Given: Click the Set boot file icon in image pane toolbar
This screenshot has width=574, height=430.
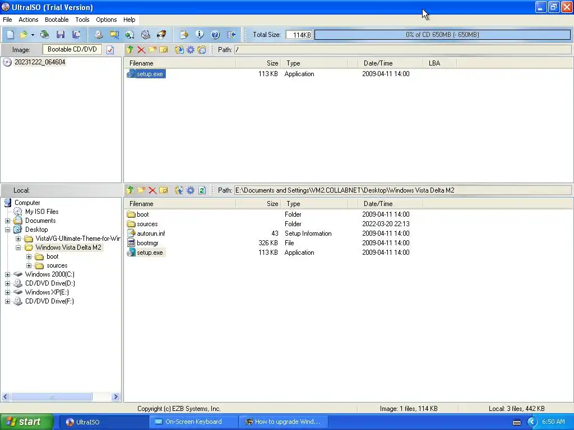Looking at the screenshot, I should [x=202, y=50].
